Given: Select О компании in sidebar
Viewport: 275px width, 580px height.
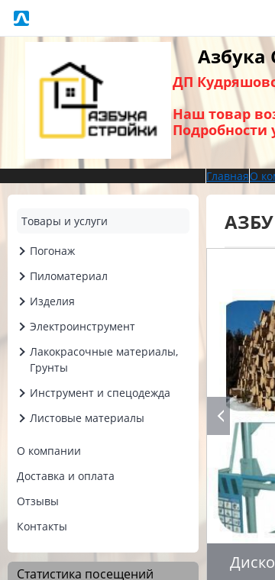Looking at the screenshot, I should click(49, 451).
